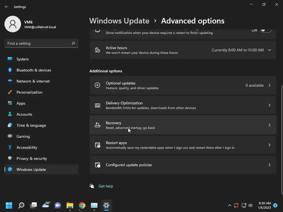283x212 pixels.
Task: Click the VM6@collabnet.local account email
Action: pyautogui.click(x=40, y=27)
